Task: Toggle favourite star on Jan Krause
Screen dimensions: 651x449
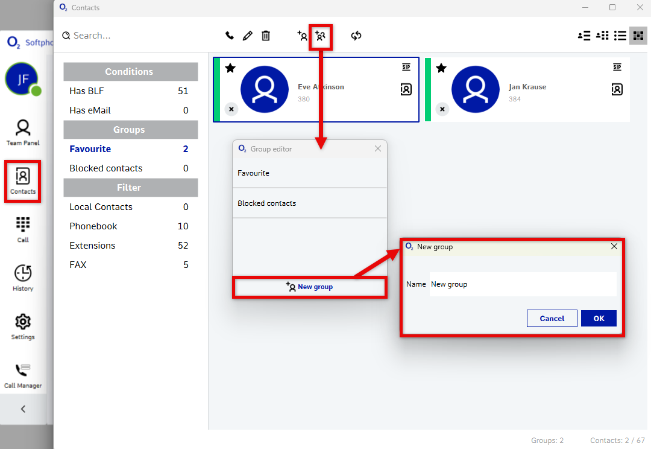Action: click(441, 68)
